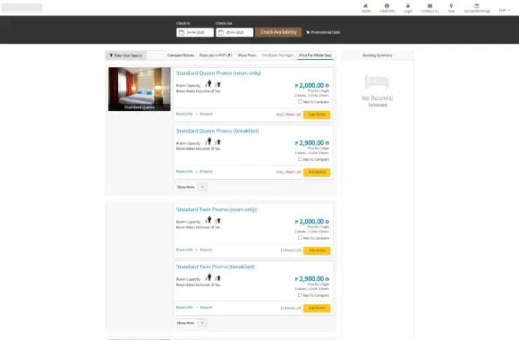Switch to Per Room Per Night pricing
Screen dimensions: 519x340
[x=277, y=55]
